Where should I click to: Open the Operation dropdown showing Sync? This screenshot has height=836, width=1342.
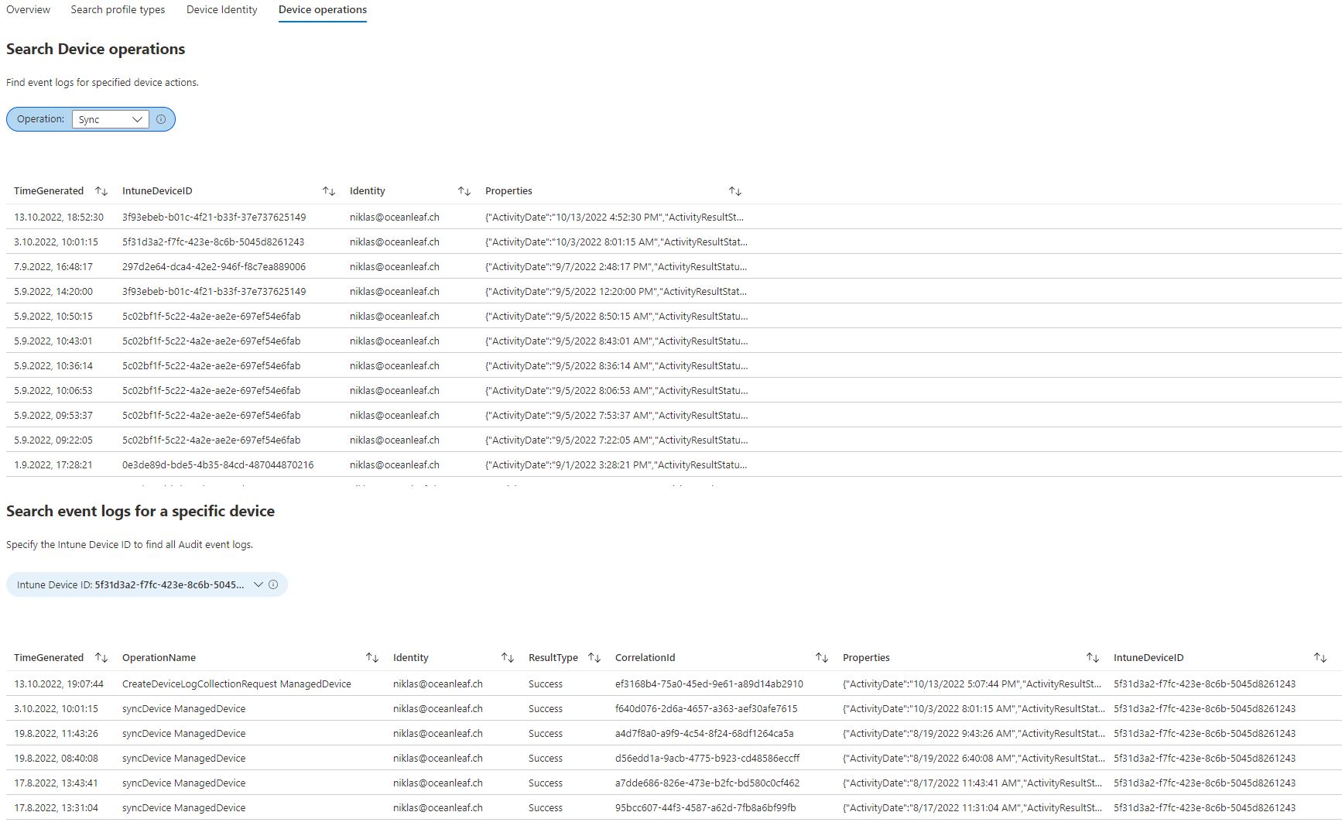click(110, 119)
